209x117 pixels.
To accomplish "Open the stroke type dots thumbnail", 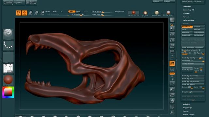I will (x=8, y=46).
